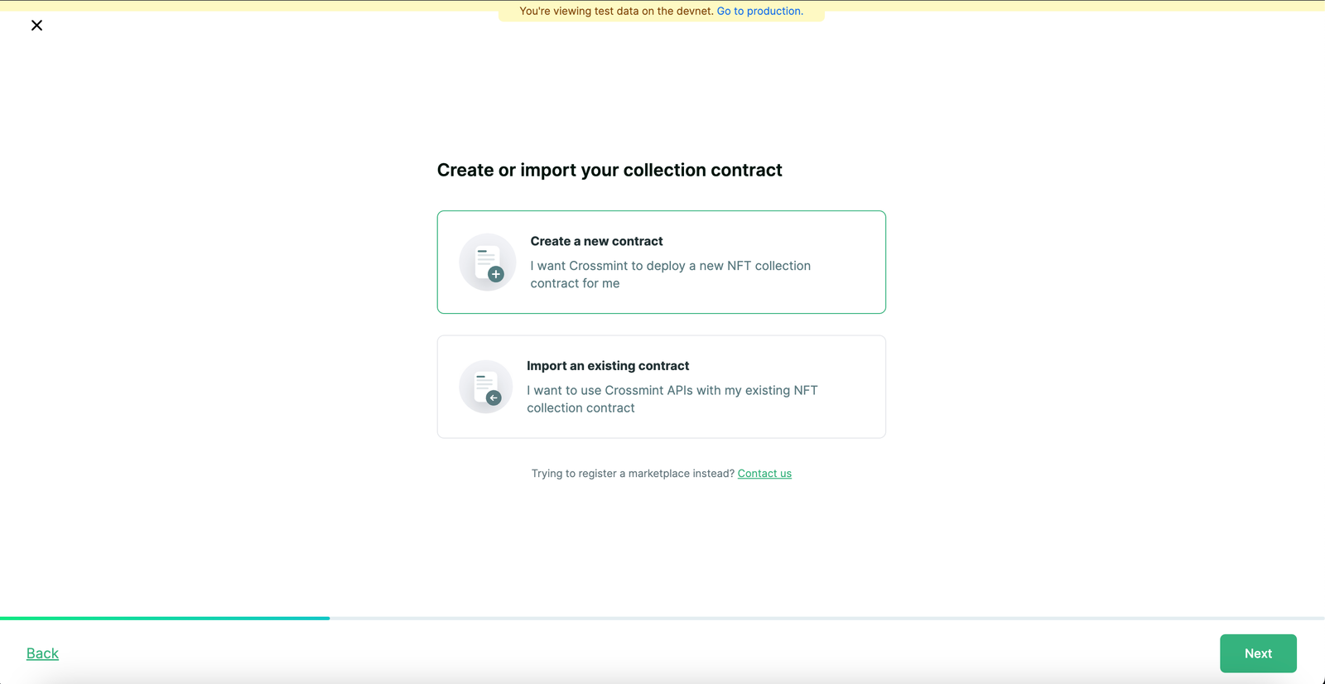
Task: Click the 'Import an existing contract' title
Action: tap(607, 366)
